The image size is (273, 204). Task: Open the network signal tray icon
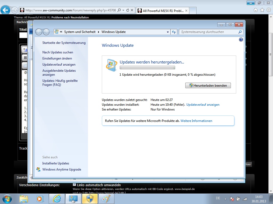245,199
